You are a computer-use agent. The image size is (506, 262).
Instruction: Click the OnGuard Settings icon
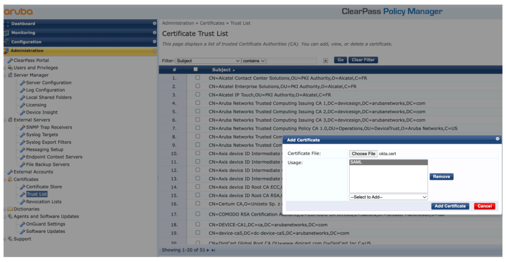coord(22,224)
